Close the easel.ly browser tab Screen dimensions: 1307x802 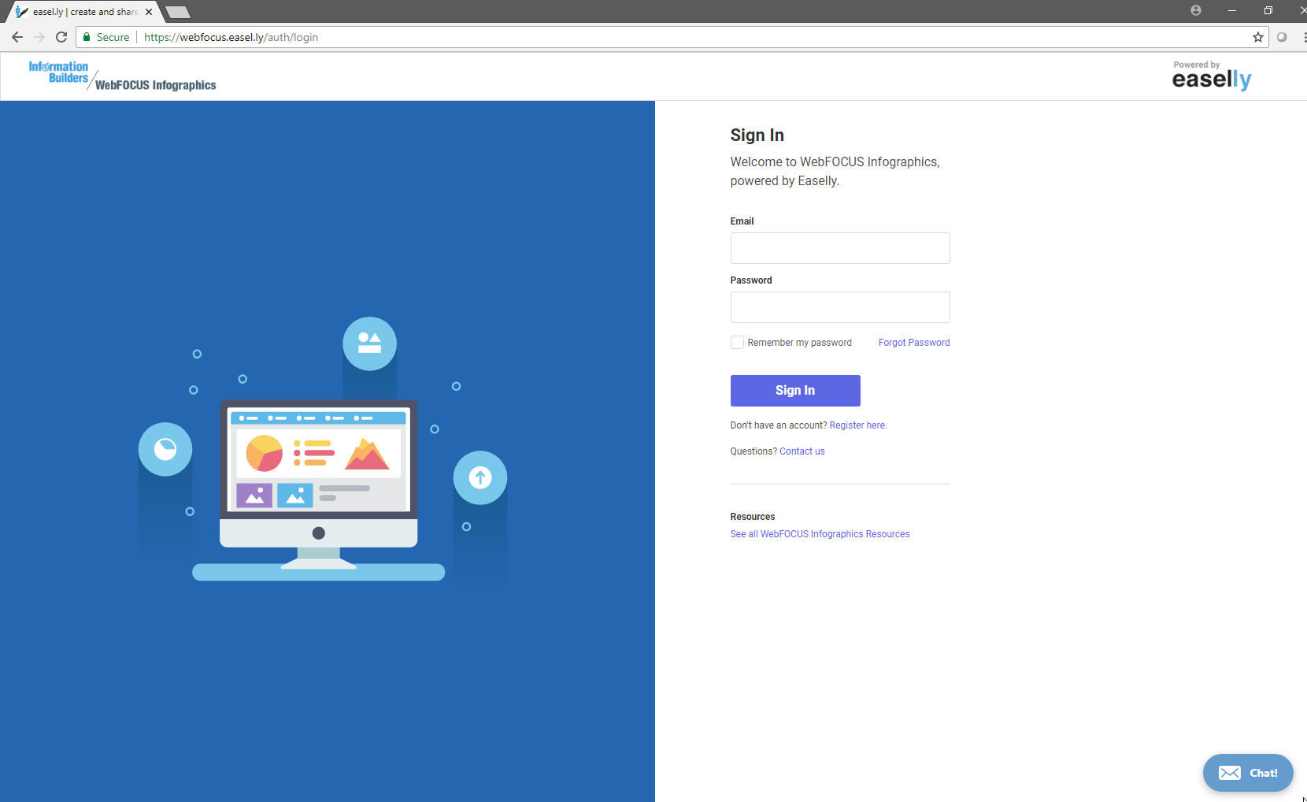pos(149,12)
